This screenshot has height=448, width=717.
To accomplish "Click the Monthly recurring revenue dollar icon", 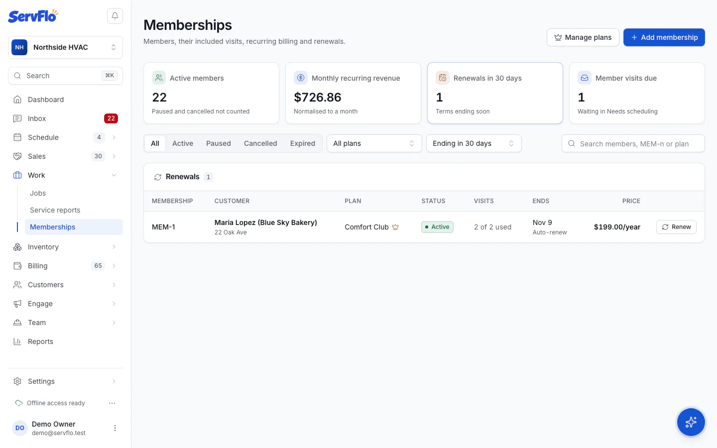I will [301, 78].
